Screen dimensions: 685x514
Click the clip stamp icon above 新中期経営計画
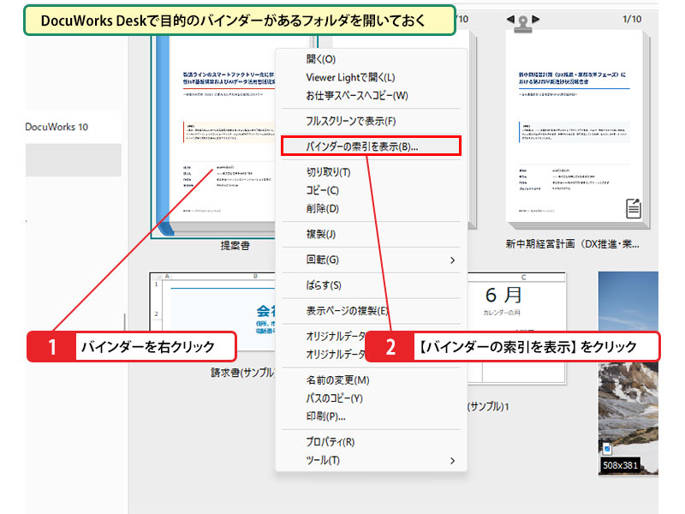click(x=523, y=24)
